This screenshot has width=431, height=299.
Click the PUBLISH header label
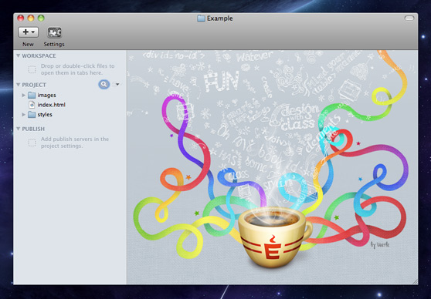33,129
